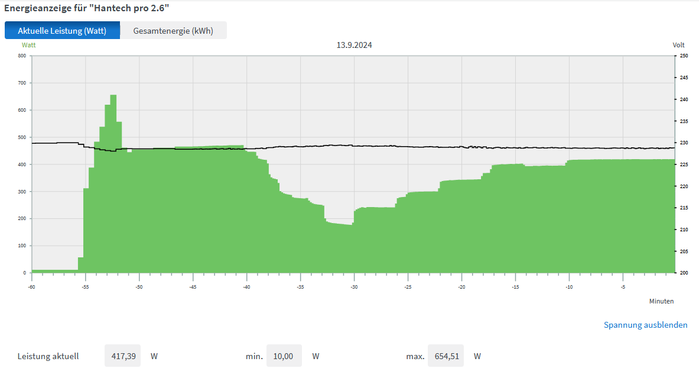Image resolution: width=699 pixels, height=368 pixels.
Task: Click the min. power value 10,00
Action: point(284,356)
